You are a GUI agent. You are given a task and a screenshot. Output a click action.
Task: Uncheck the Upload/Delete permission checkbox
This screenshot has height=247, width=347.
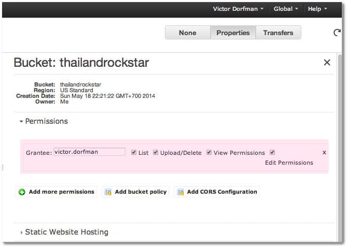(x=156, y=152)
